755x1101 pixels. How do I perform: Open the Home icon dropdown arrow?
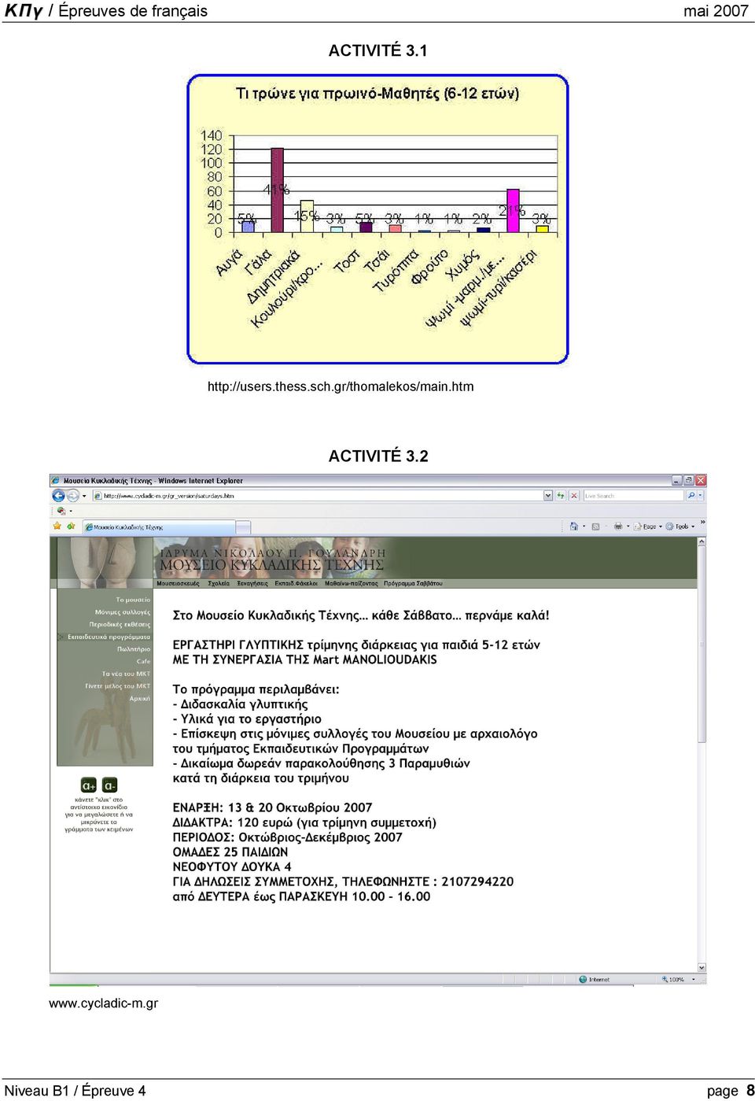pos(584,526)
